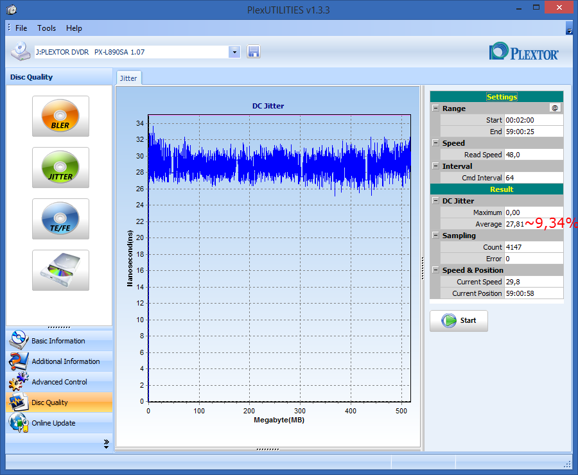Viewport: 578px width, 475px height.
Task: Click the Basic Information disc icon
Action: click(x=19, y=340)
